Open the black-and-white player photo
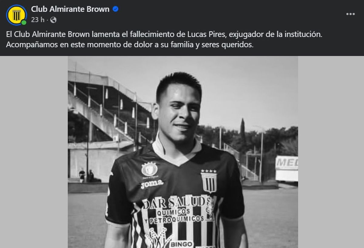Image resolution: width=364 pixels, height=248 pixels. pyautogui.click(x=183, y=152)
